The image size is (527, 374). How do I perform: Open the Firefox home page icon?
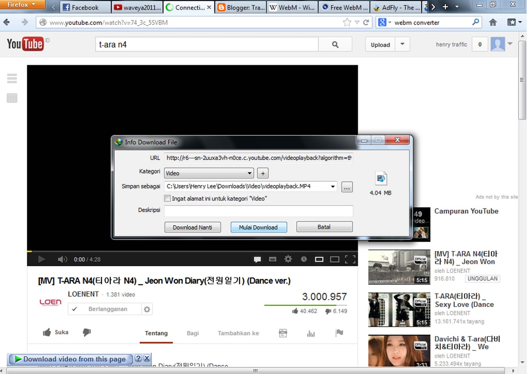pyautogui.click(x=493, y=22)
